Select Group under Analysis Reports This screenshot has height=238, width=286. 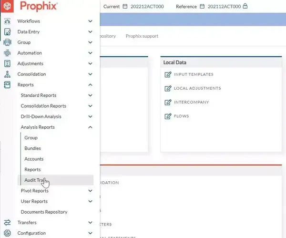[x=31, y=138]
